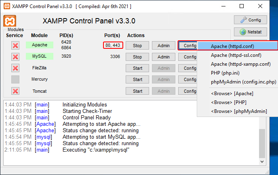Toggle the Apache service install checkbox
This screenshot has height=175, width=278.
point(15,46)
